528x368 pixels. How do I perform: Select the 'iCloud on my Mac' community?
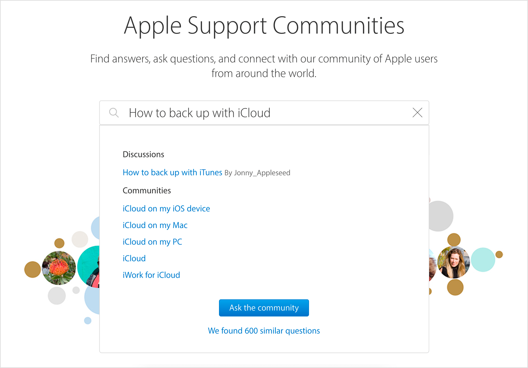tap(155, 225)
